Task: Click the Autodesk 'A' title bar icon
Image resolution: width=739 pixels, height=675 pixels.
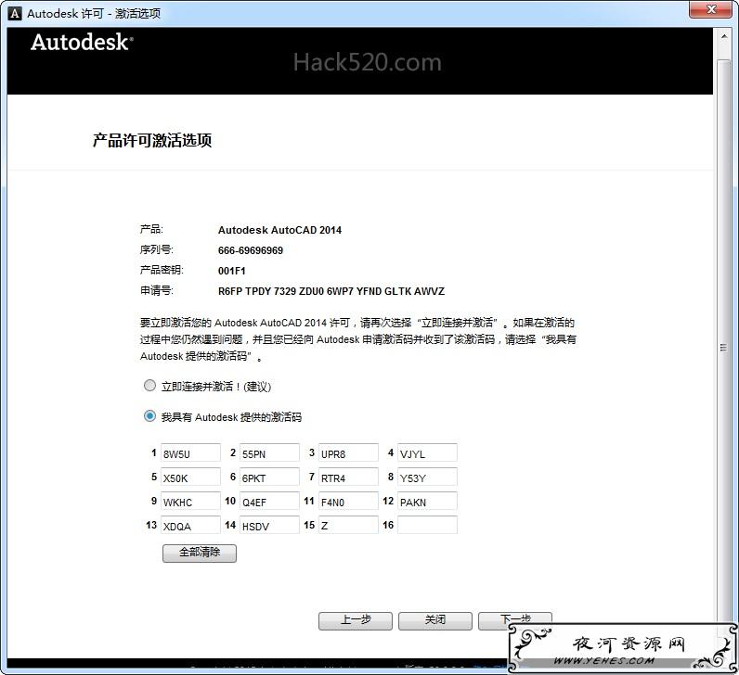Action: pos(15,13)
